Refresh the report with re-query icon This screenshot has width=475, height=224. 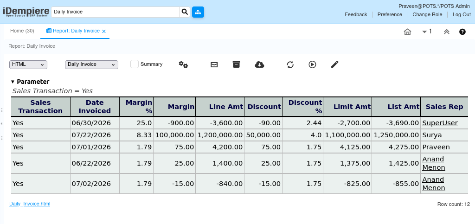(x=290, y=64)
